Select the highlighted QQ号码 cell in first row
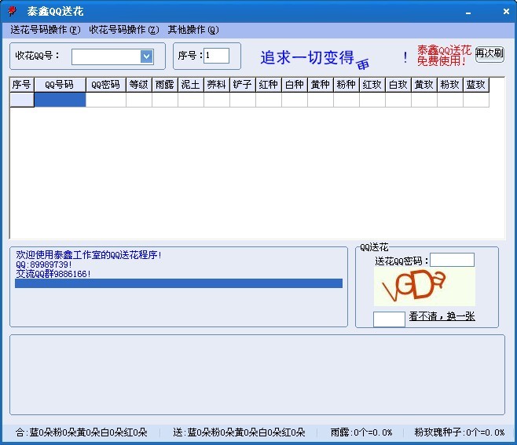The image size is (517, 445). point(60,100)
